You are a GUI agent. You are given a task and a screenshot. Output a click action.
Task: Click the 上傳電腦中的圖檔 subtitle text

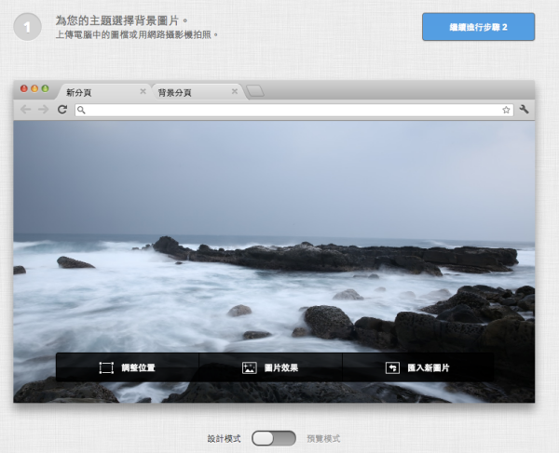pyautogui.click(x=137, y=34)
